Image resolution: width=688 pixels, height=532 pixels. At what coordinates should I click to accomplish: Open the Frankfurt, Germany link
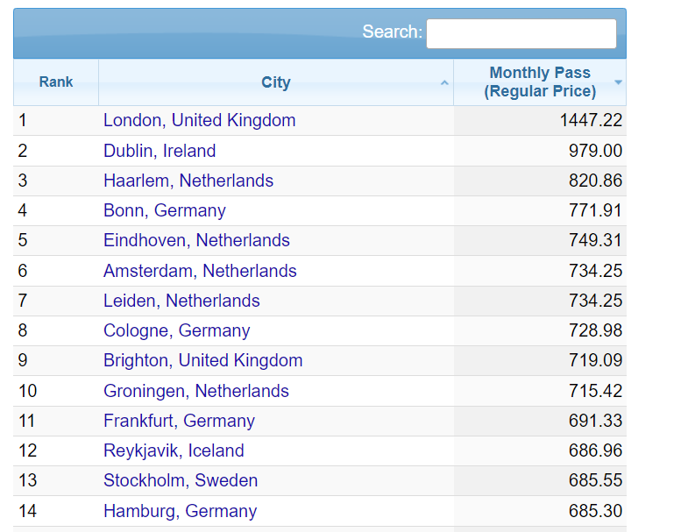(179, 421)
